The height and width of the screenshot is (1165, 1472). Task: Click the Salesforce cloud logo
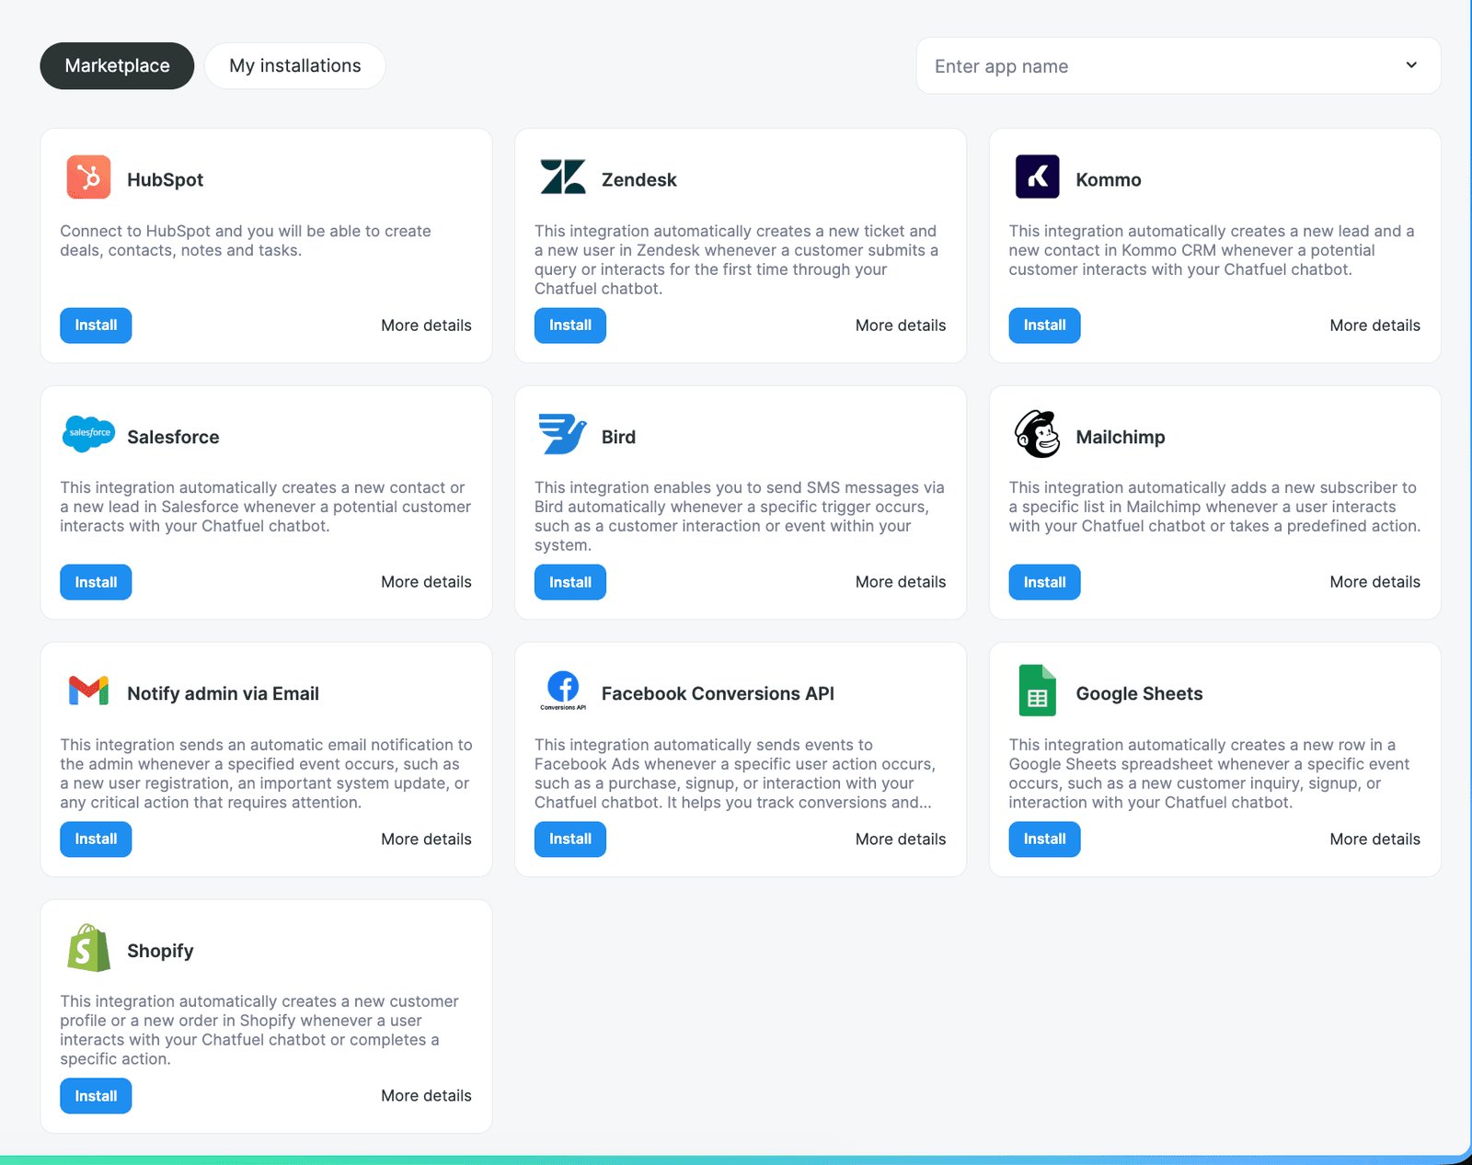coord(88,433)
